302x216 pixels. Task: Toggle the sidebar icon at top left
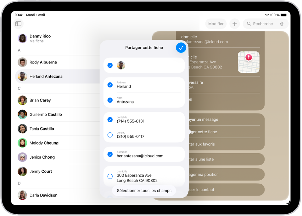[x=18, y=24]
